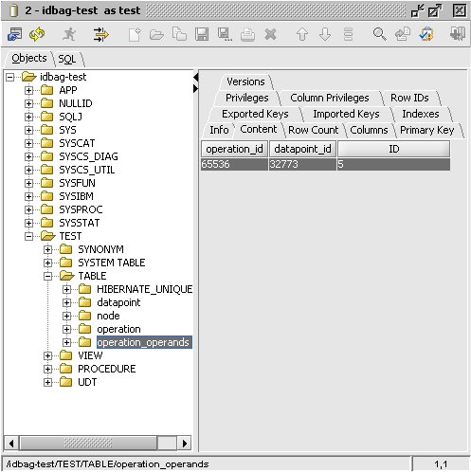Open the Row Count tab
Image resolution: width=471 pixels, height=472 pixels.
tap(313, 130)
